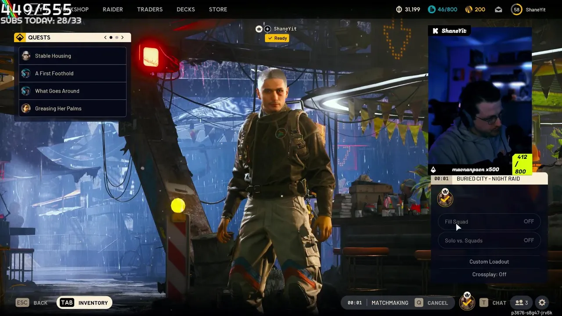The width and height of the screenshot is (562, 316).
Task: Open the Store tab
Action: click(x=218, y=9)
